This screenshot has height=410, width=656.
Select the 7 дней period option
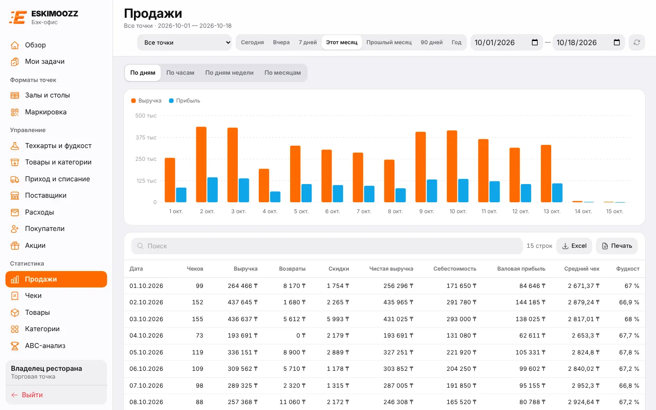coord(307,42)
